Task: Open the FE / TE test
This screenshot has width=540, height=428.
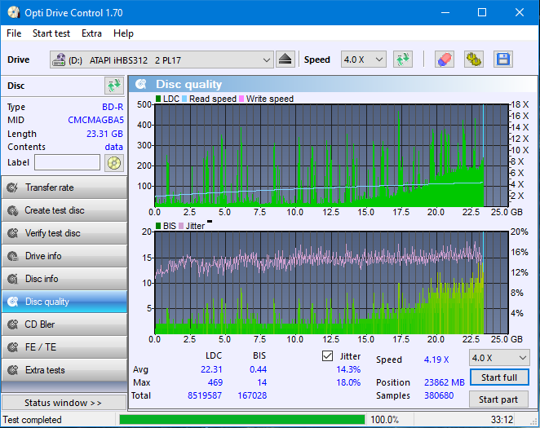Action: tap(64, 347)
